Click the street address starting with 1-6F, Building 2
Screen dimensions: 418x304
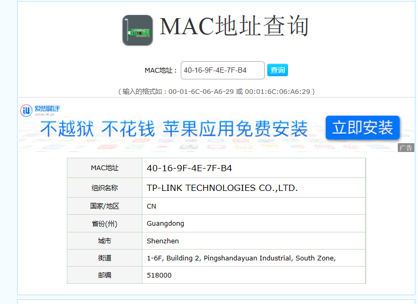coord(241,258)
